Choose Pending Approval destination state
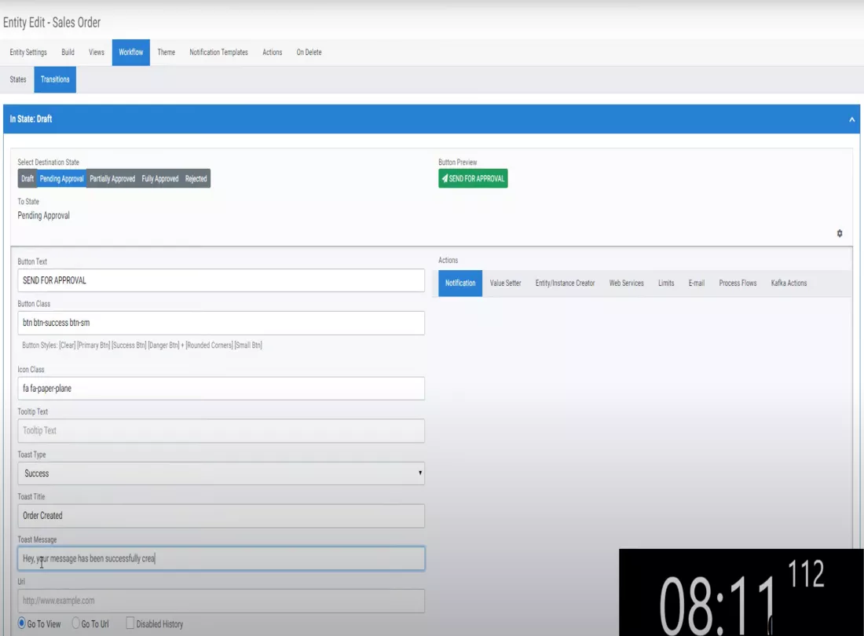 point(62,178)
